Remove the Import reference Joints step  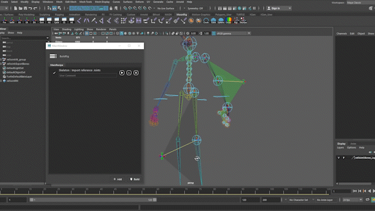point(136,73)
